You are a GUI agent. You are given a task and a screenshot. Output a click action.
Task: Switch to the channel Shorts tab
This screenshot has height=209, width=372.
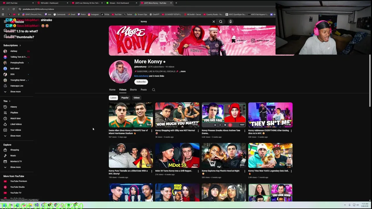pyautogui.click(x=133, y=90)
